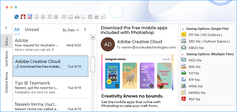Click the EML file icon in saving options

pyautogui.click(x=184, y=66)
